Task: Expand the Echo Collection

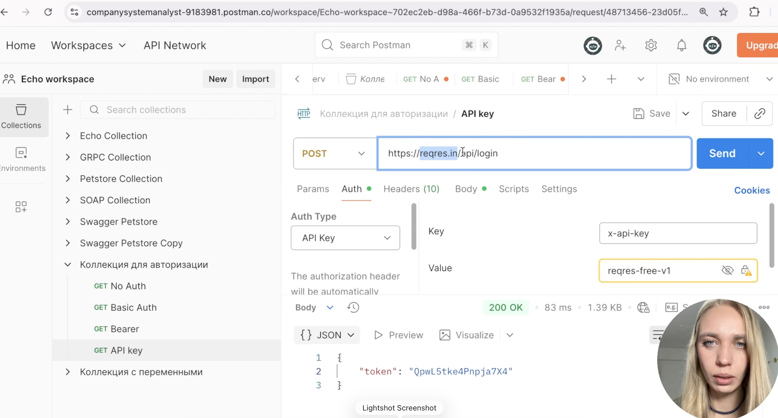Action: point(68,136)
